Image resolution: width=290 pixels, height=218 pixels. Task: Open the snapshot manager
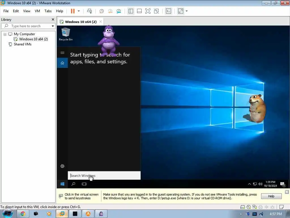[119, 11]
